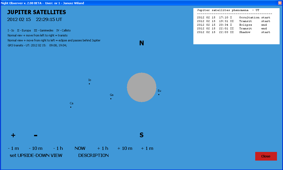Step back one hour with '- 1 h'
The height and width of the screenshot is (170, 283).
[x=58, y=148]
